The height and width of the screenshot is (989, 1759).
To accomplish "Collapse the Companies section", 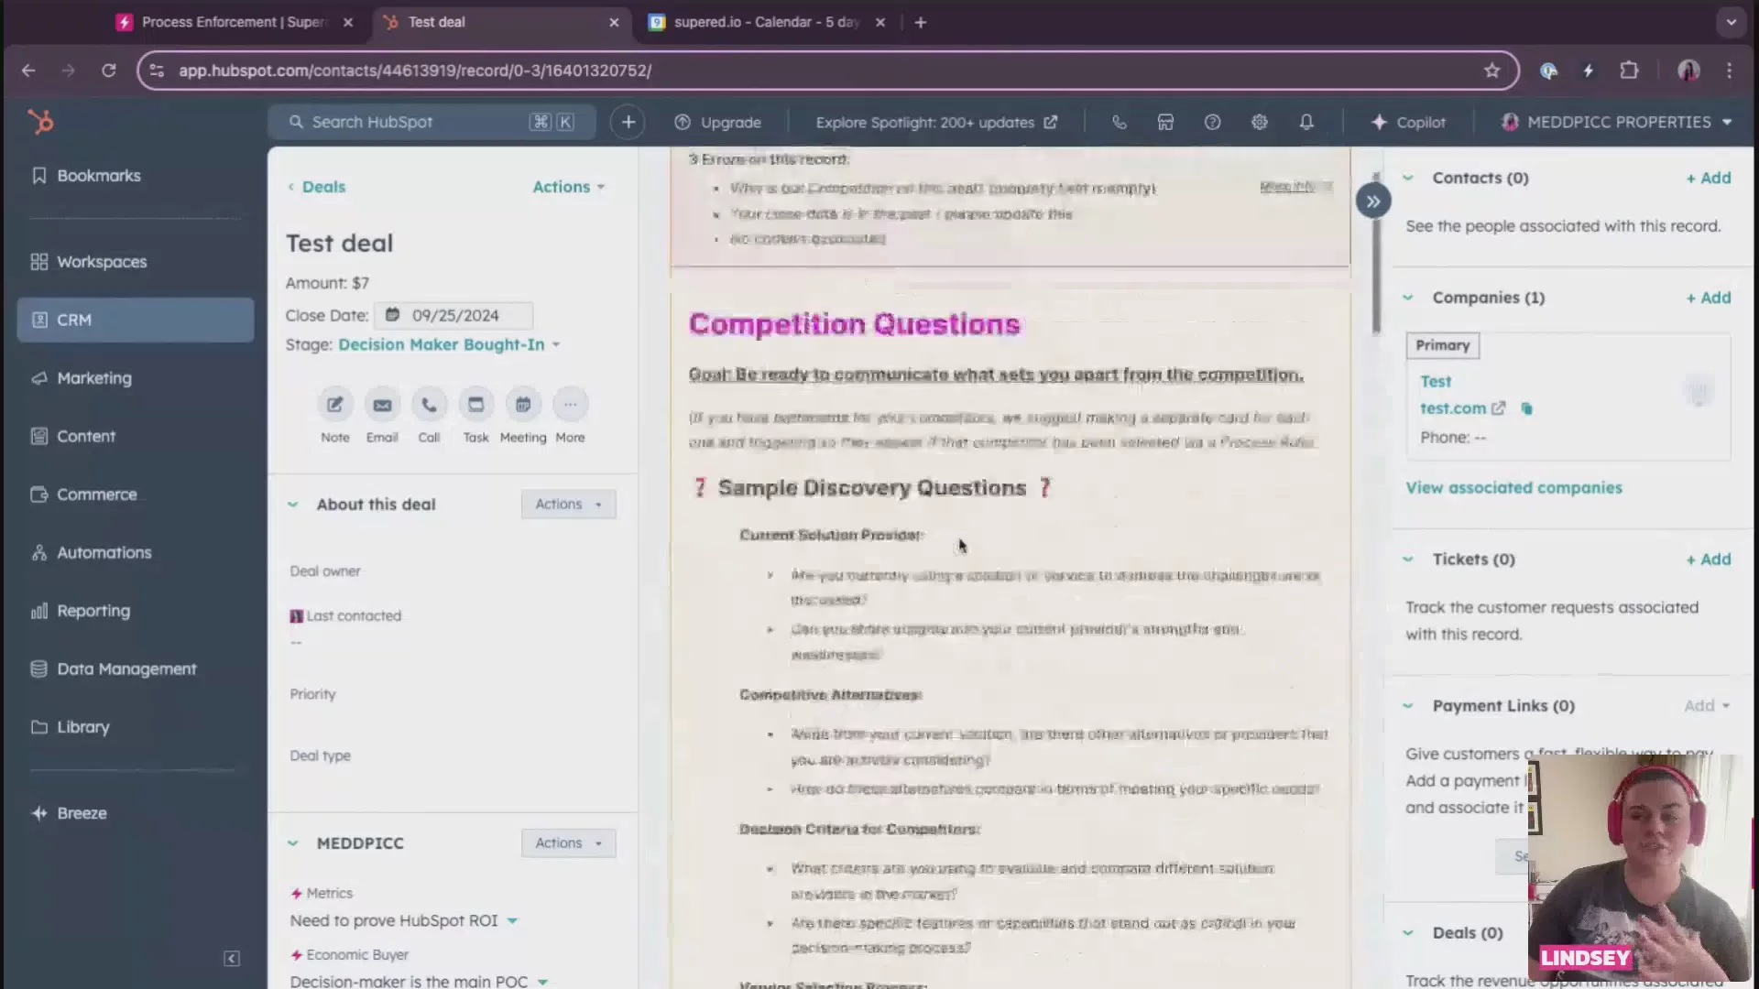I will [x=1408, y=298].
